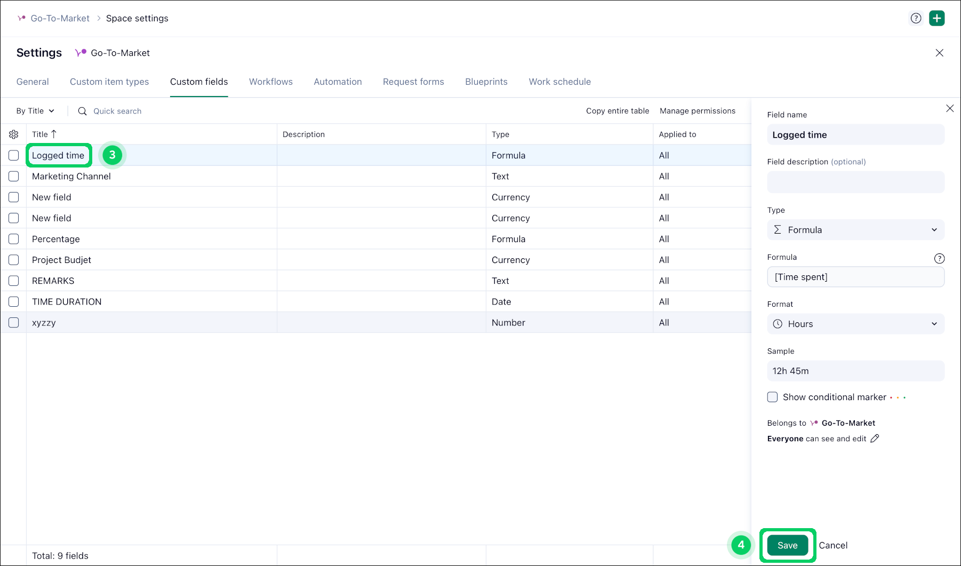Open the By Title grouping dropdown

point(35,111)
